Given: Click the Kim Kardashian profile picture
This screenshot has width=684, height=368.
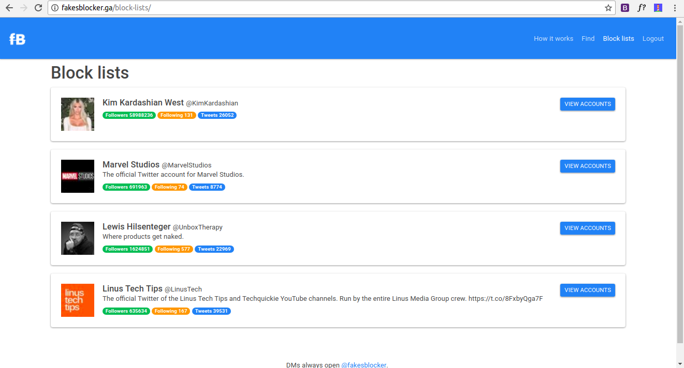Looking at the screenshot, I should pyautogui.click(x=78, y=114).
